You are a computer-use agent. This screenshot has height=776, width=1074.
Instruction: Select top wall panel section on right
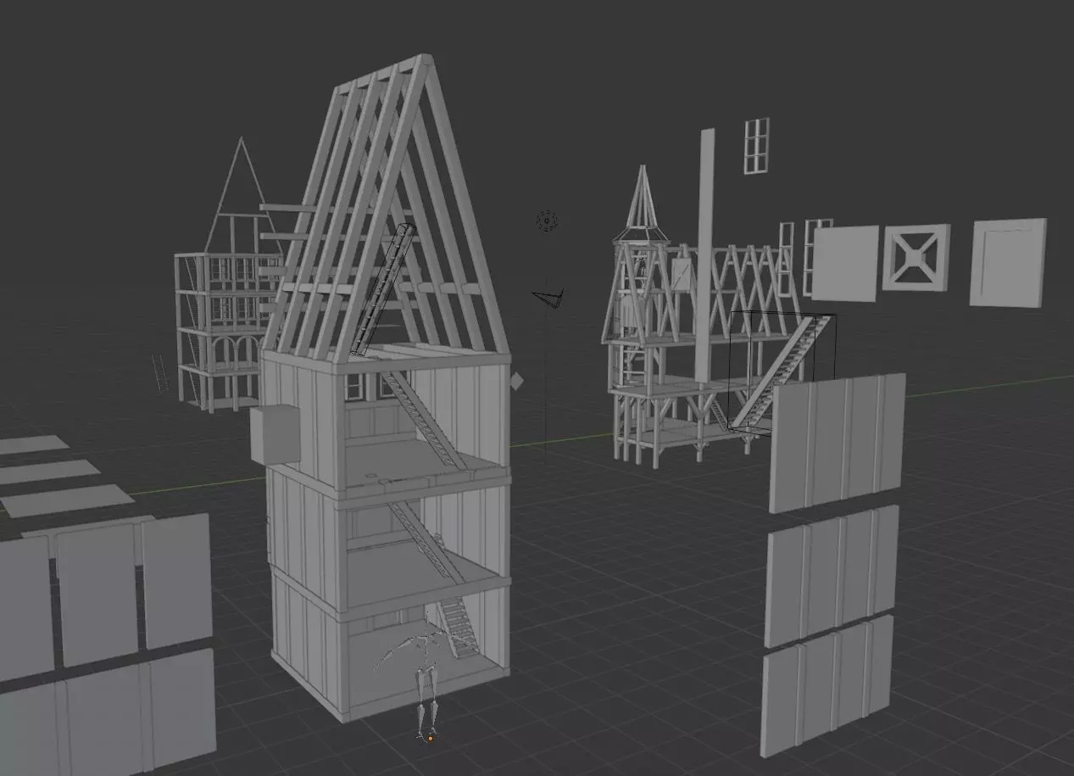(837, 441)
